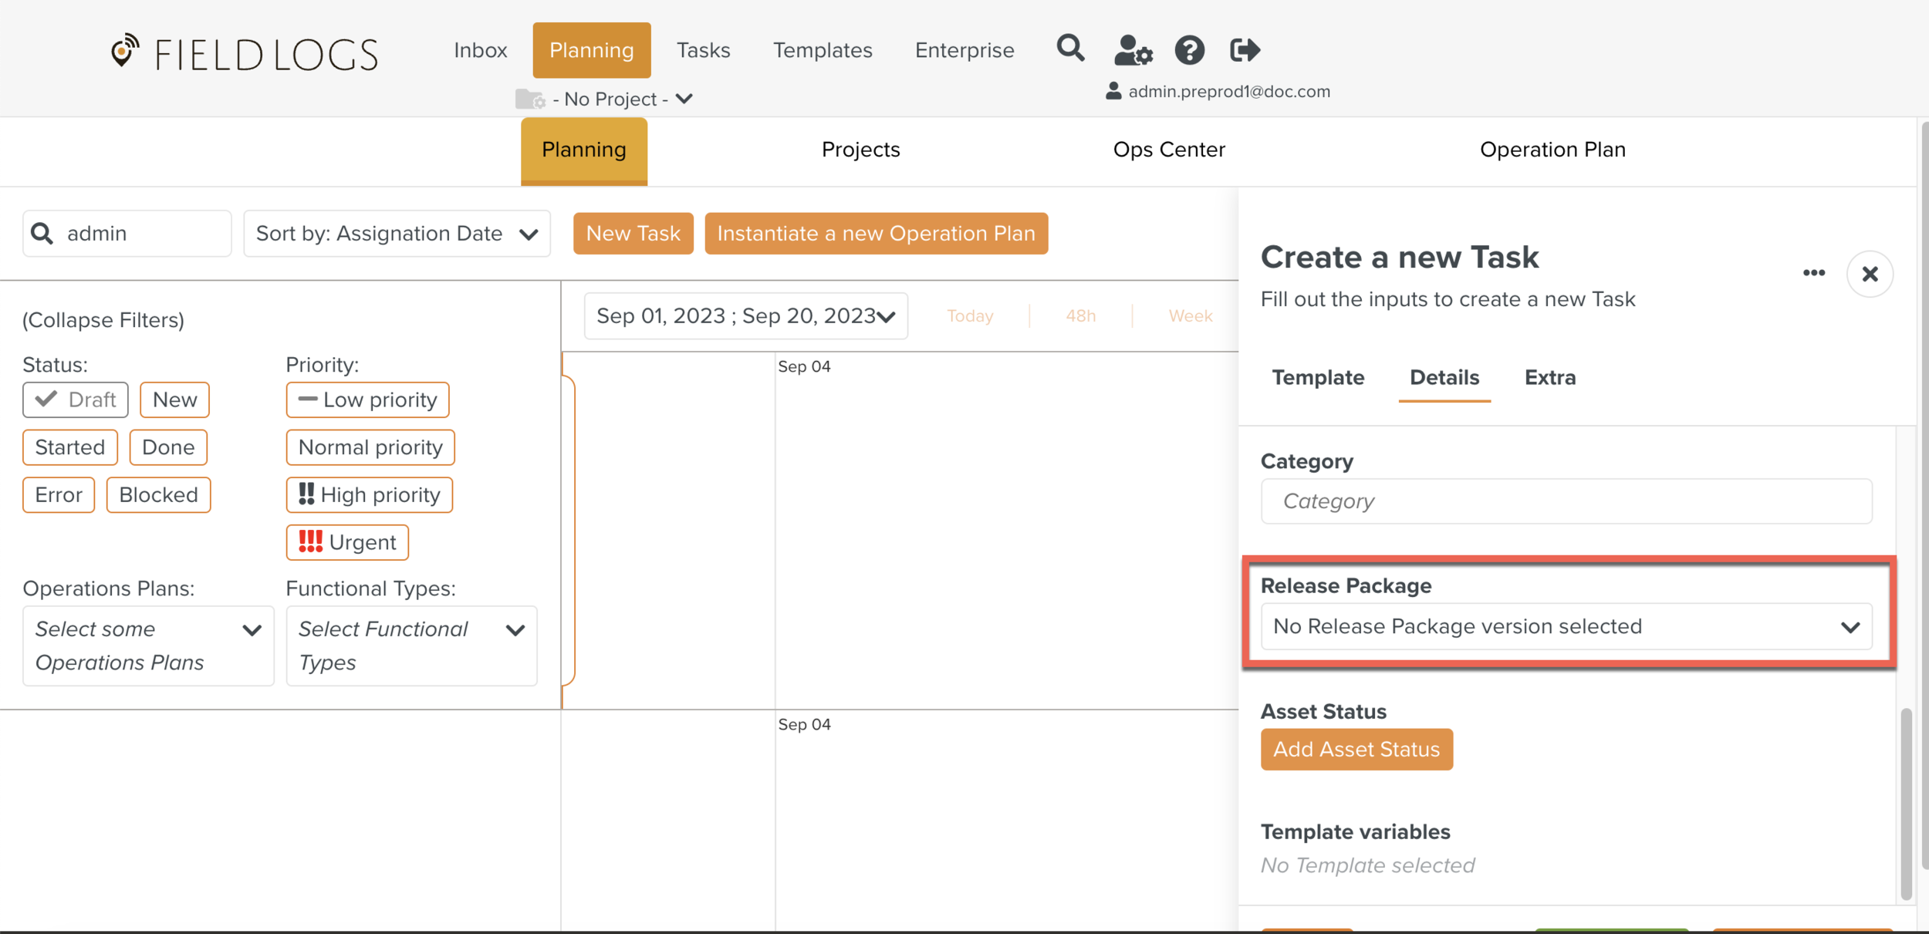Viewport: 1929px width, 934px height.
Task: Click Instantiate a new Operation Plan
Action: (x=876, y=233)
